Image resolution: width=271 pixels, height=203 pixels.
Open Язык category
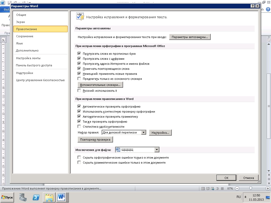(x=40, y=43)
